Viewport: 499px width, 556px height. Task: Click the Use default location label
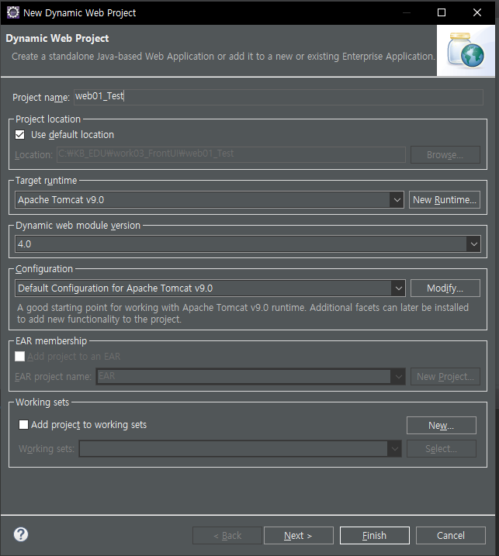coord(72,135)
